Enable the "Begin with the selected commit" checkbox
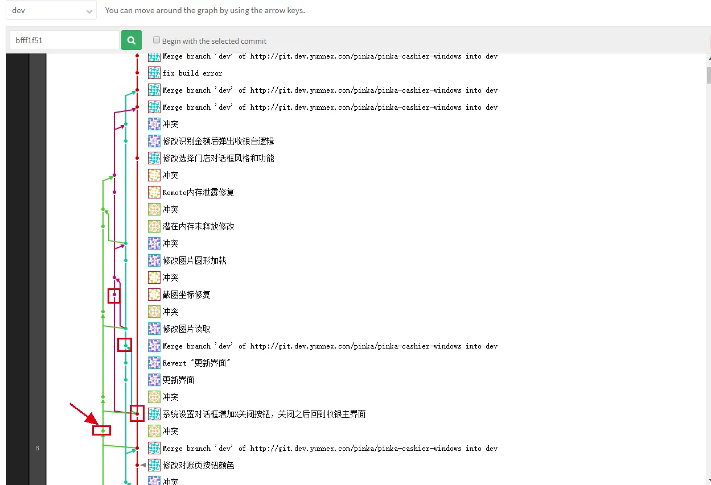The width and height of the screenshot is (711, 485). click(x=156, y=40)
